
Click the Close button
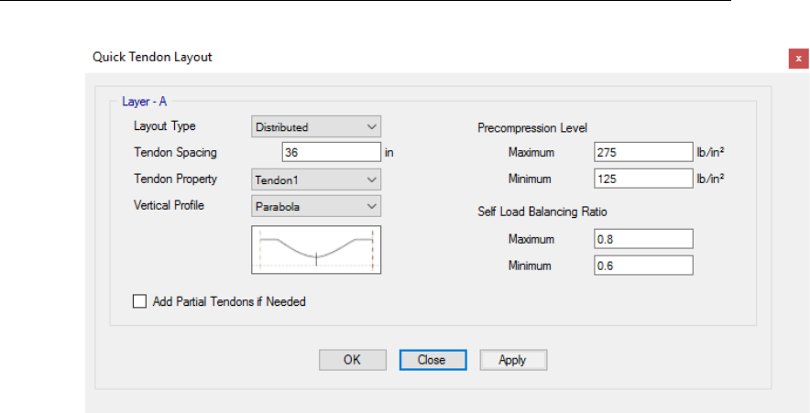pos(432,360)
